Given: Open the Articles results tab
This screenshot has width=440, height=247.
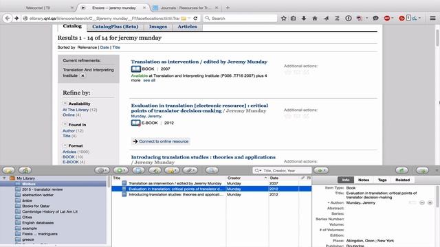Looking at the screenshot, I should click(187, 27).
